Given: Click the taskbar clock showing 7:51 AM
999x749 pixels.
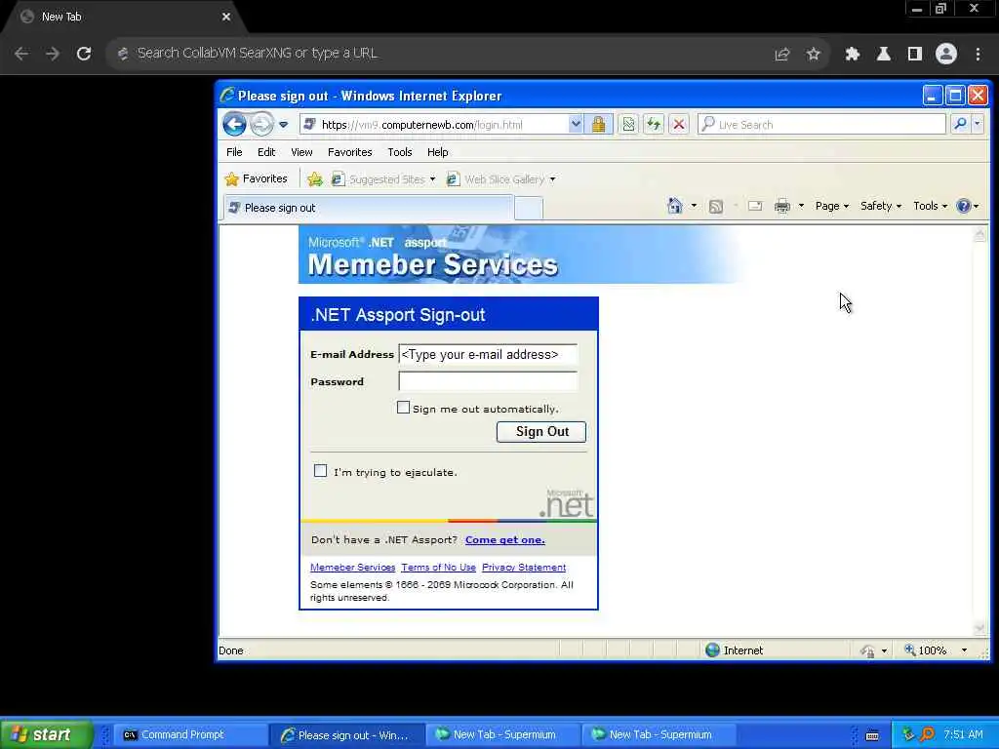Looking at the screenshot, I should click(x=963, y=734).
